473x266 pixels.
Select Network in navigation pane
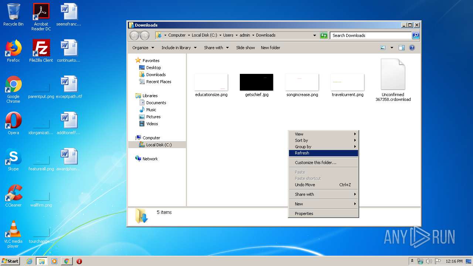(x=147, y=159)
